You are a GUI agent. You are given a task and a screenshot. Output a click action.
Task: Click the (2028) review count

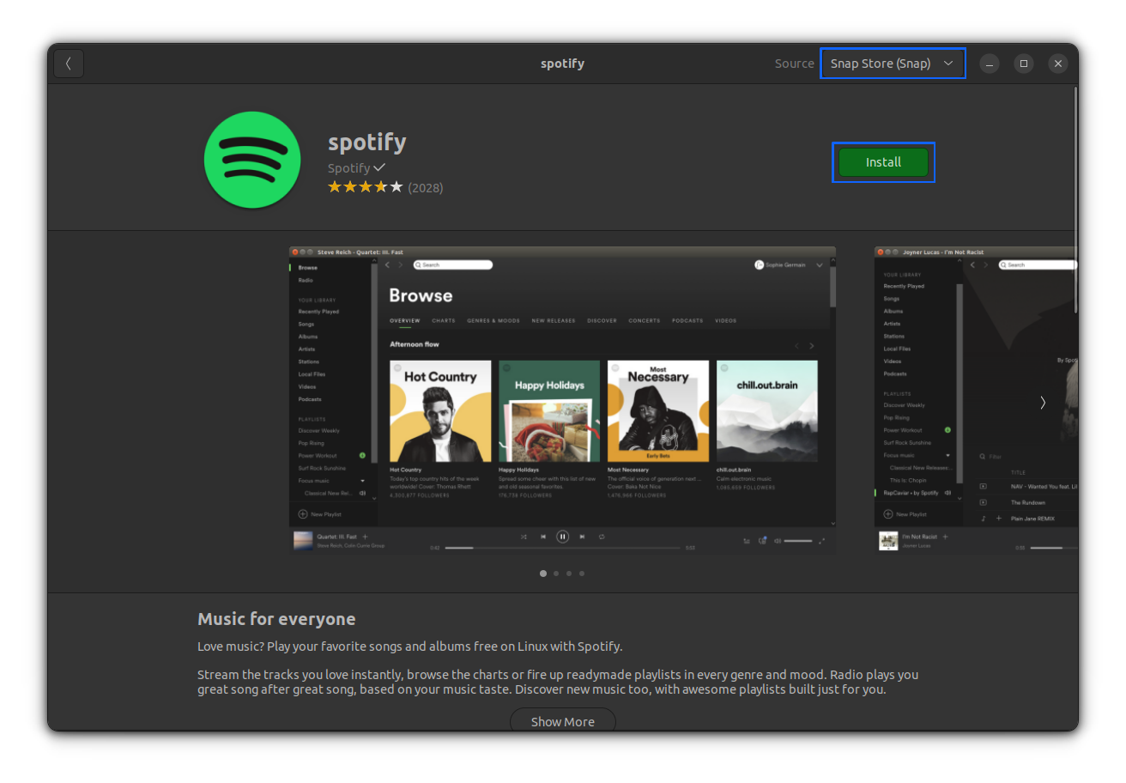(x=426, y=187)
